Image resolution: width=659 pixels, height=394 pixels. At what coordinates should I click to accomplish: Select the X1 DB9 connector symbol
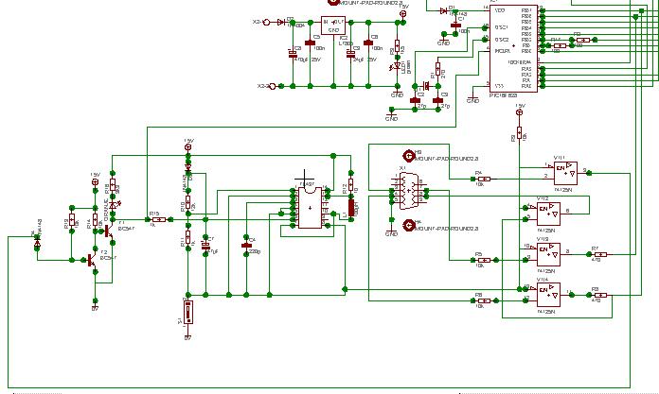408,189
